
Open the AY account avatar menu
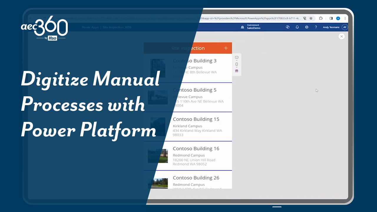coord(345,27)
